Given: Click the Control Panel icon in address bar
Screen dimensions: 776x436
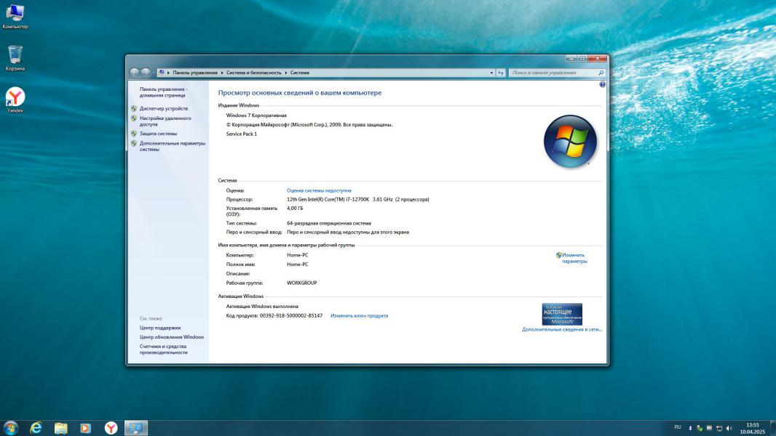Looking at the screenshot, I should [162, 73].
